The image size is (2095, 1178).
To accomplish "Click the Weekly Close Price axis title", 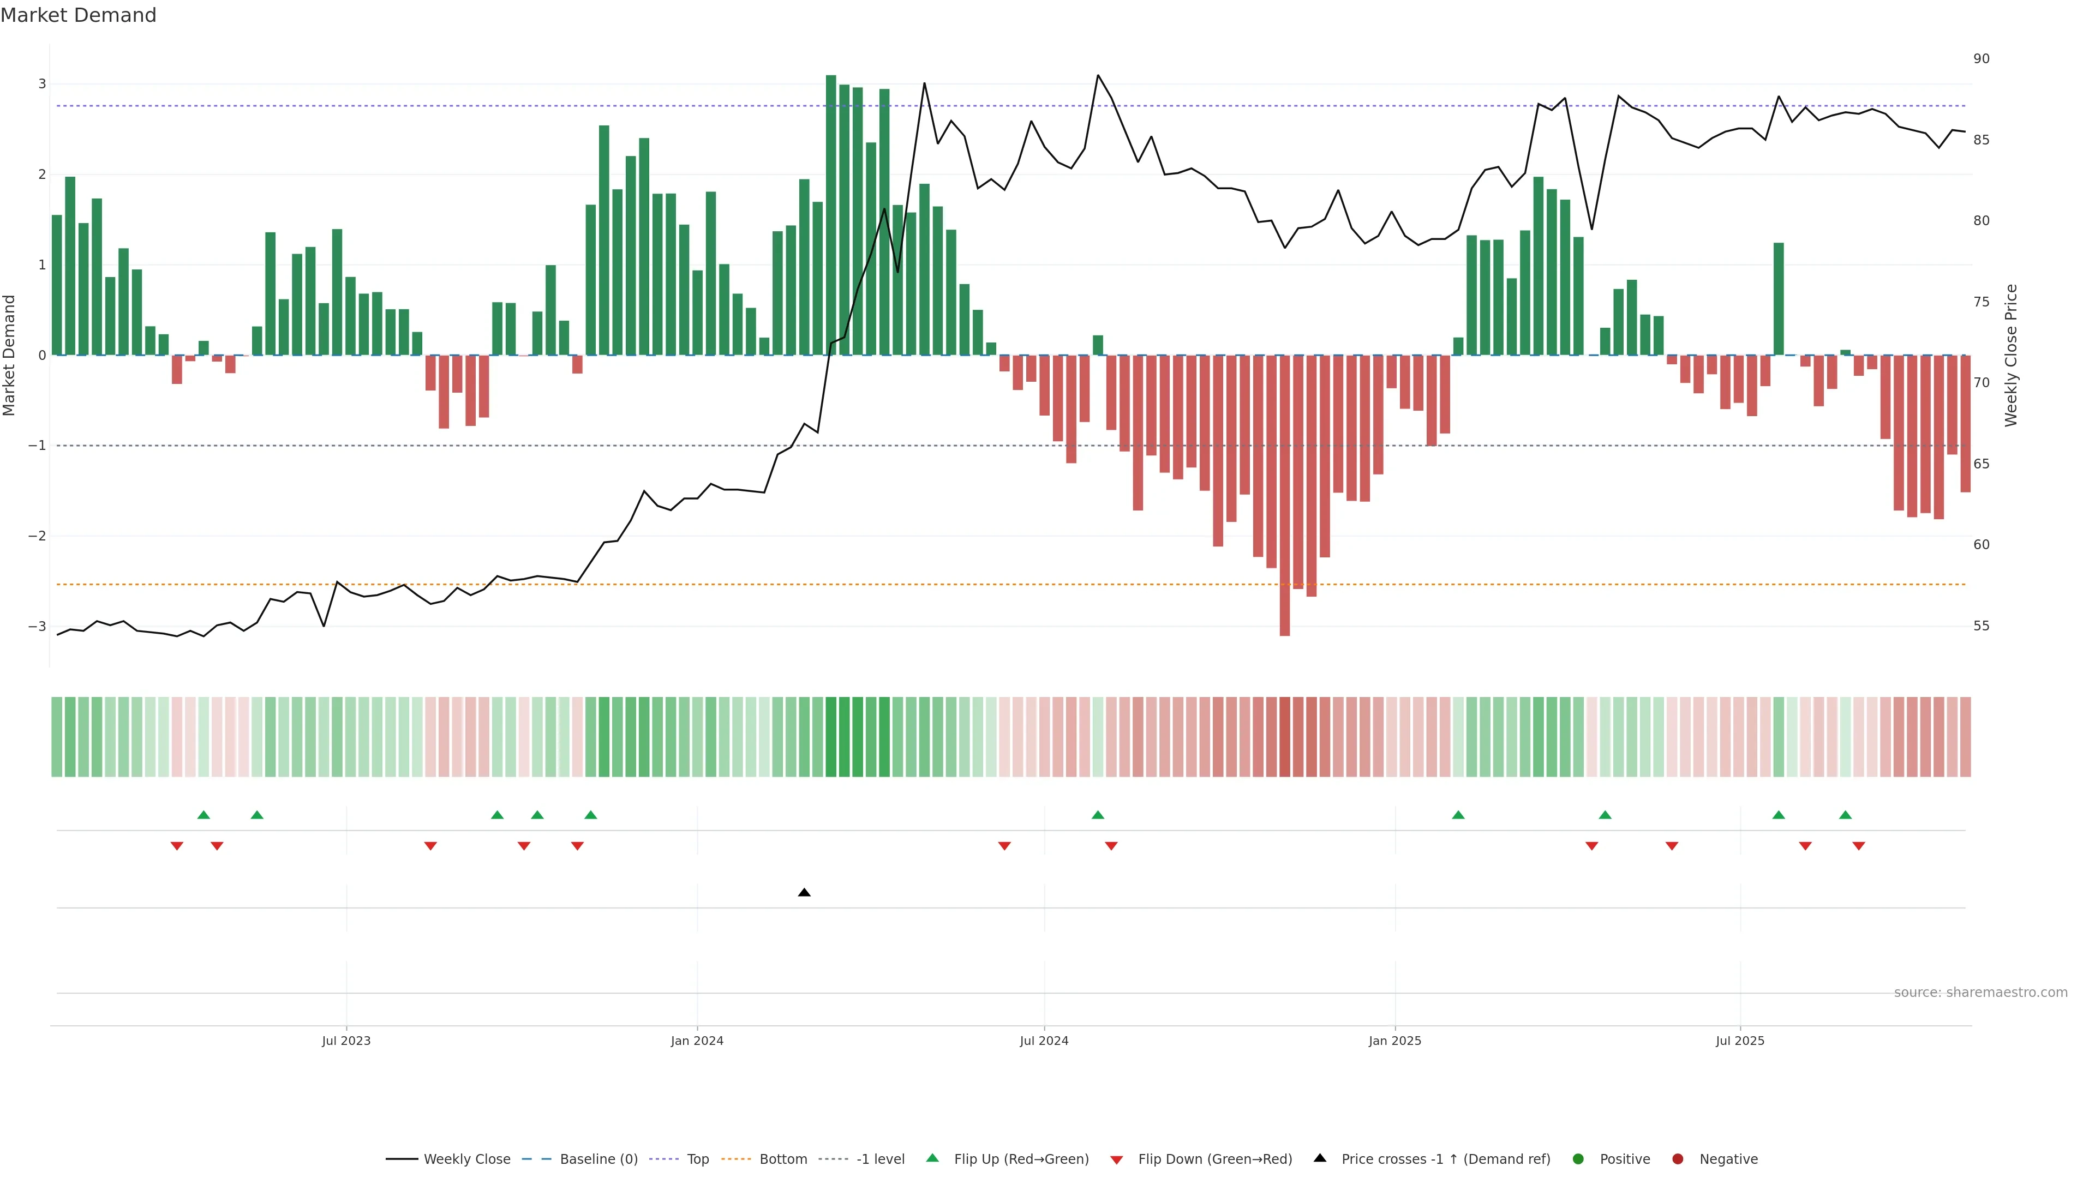I will pos(2011,355).
